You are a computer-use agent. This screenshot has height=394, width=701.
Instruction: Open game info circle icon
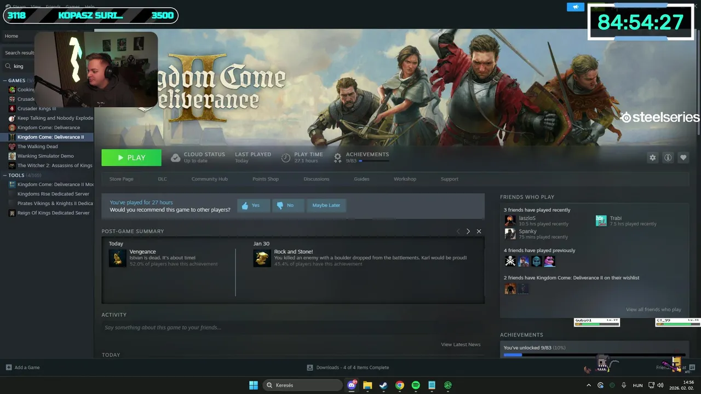tap(668, 158)
